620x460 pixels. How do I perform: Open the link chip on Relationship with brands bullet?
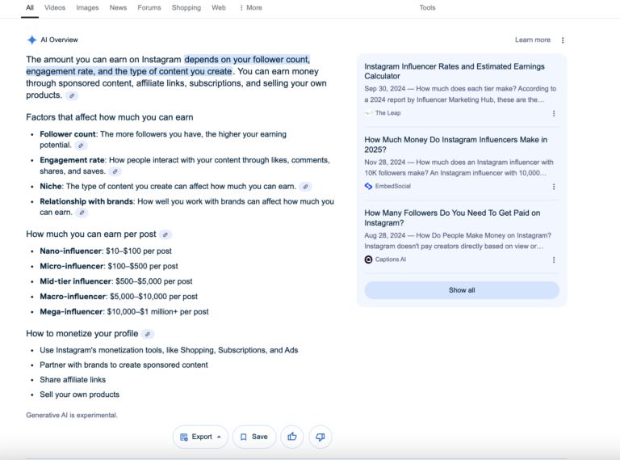click(82, 213)
